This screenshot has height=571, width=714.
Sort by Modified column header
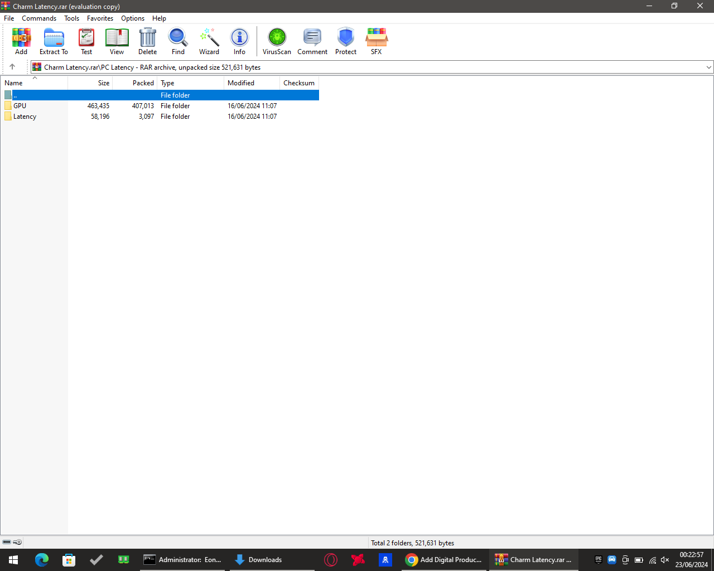[252, 83]
